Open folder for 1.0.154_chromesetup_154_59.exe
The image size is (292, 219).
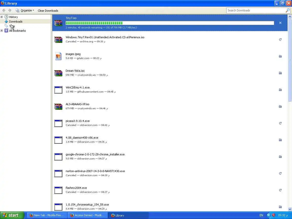tap(280, 207)
